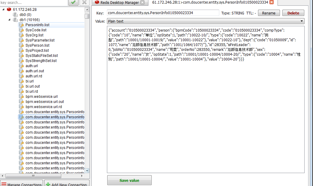Click key icon beside SysParameter.list
313x186 pixels.
point(21,40)
